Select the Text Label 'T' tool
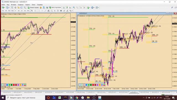The height and width of the screenshot is (100, 177). pyautogui.click(x=58, y=11)
